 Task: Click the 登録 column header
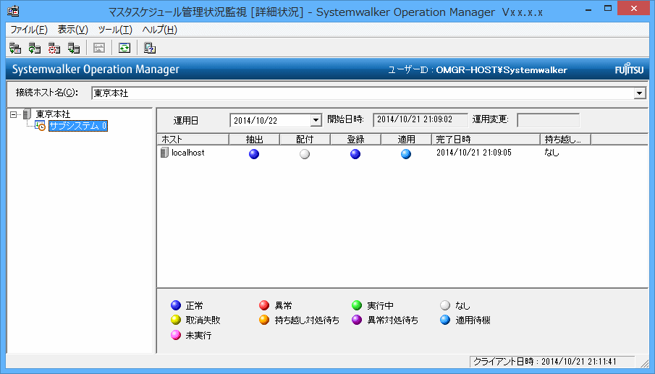pyautogui.click(x=355, y=140)
